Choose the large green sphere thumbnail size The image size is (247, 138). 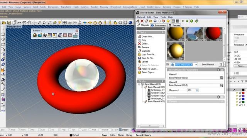[x=191, y=21]
